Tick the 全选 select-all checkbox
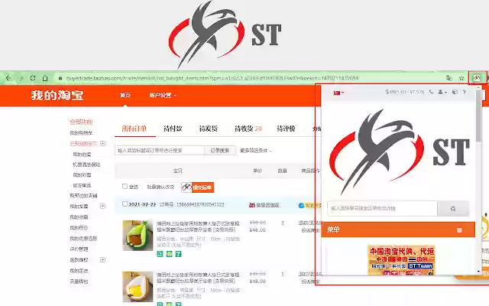Viewport: 489px width, 306px height. click(125, 187)
